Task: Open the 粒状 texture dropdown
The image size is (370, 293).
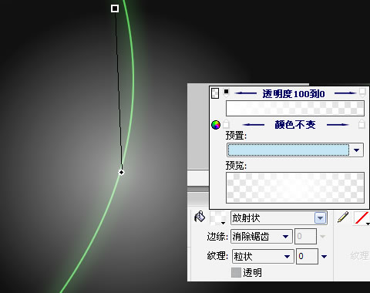Action: (287, 256)
